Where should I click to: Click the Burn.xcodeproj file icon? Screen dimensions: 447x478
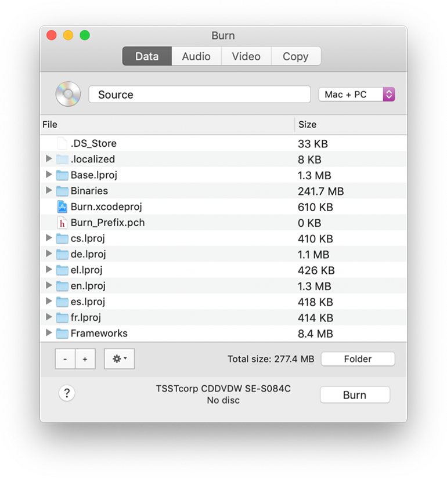pos(62,207)
